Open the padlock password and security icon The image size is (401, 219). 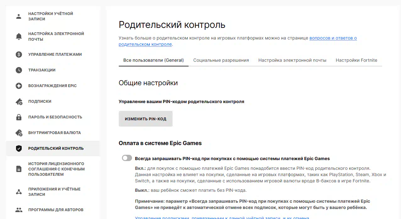19,117
